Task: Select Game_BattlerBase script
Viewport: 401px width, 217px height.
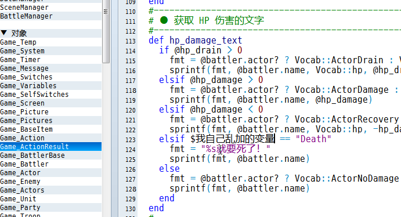Action: 32,155
